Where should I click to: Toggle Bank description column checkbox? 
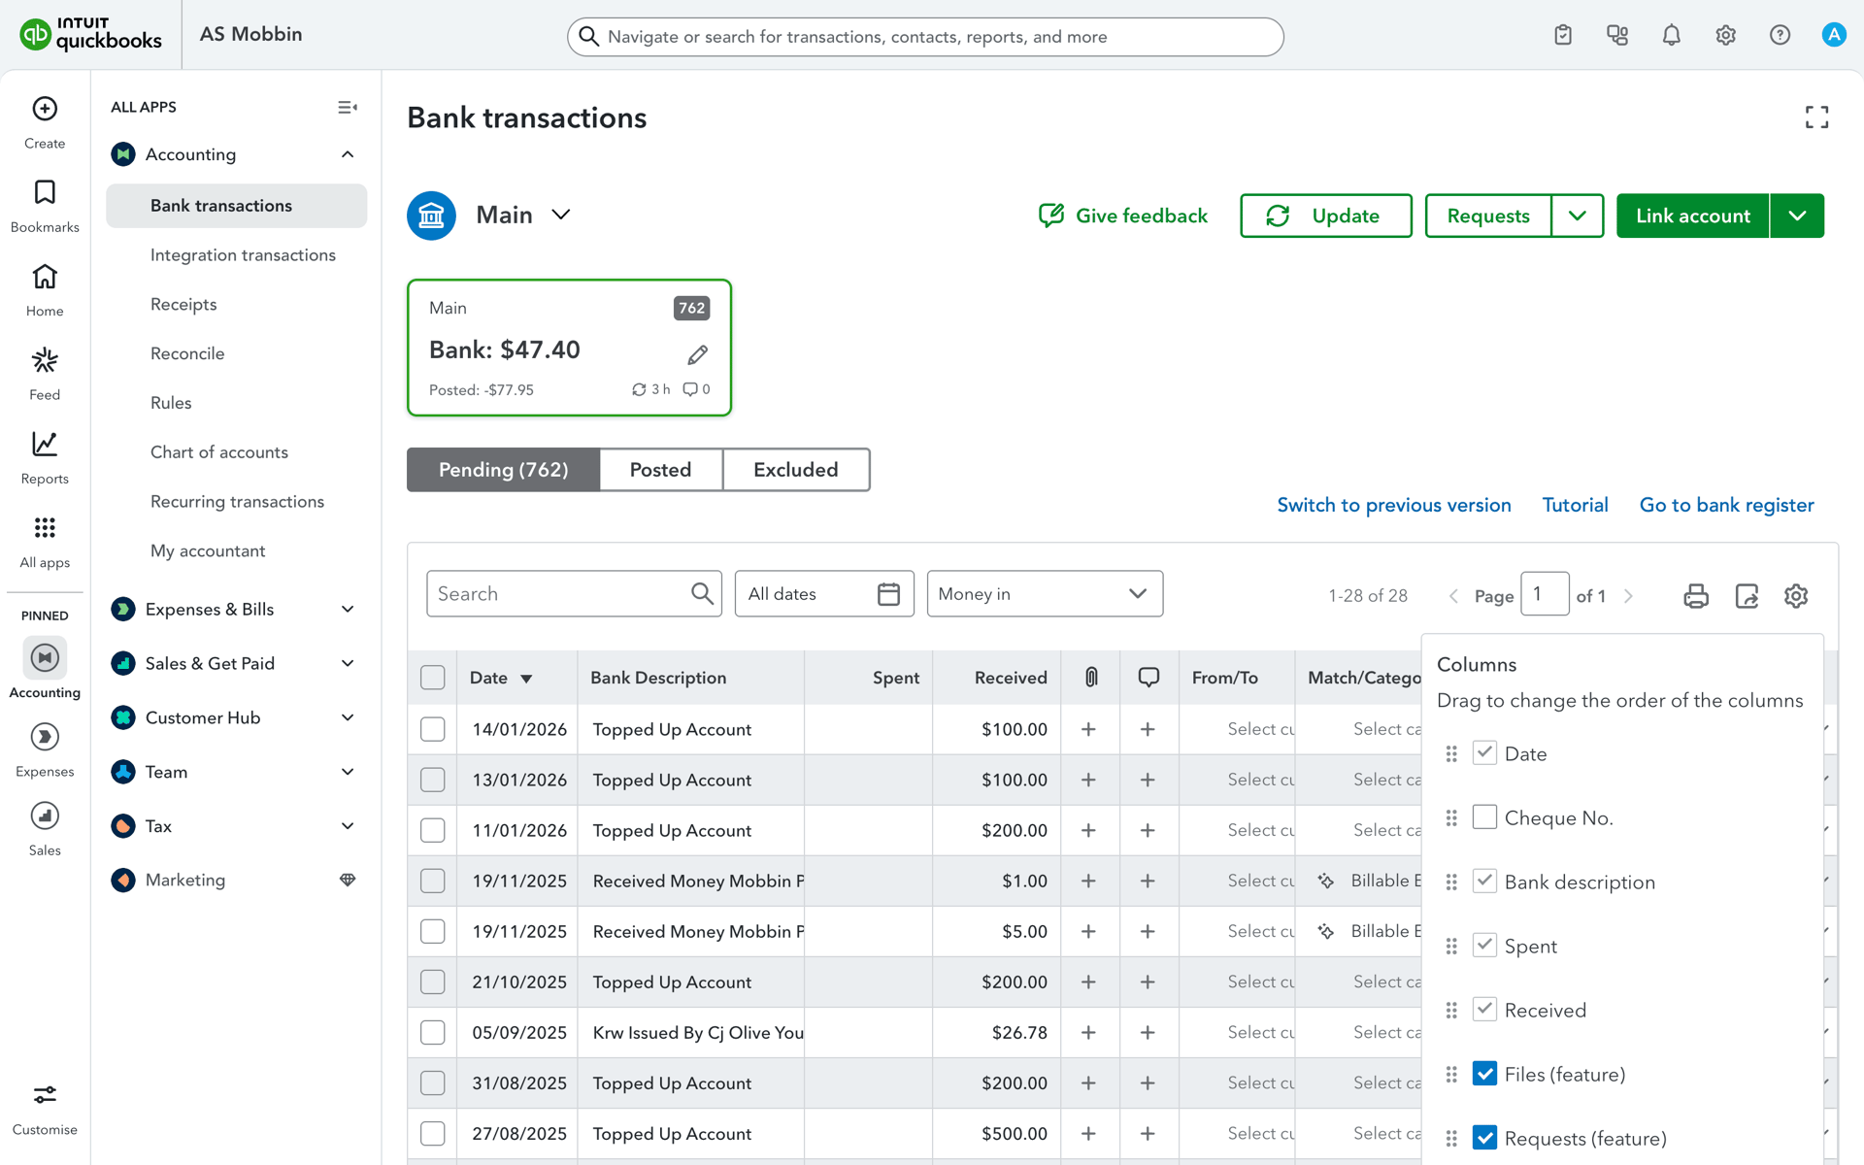(1484, 881)
